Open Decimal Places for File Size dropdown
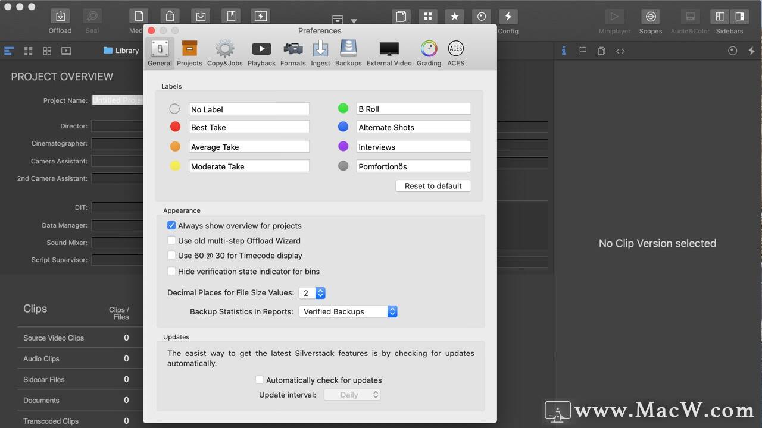The height and width of the screenshot is (428, 762). [x=312, y=293]
